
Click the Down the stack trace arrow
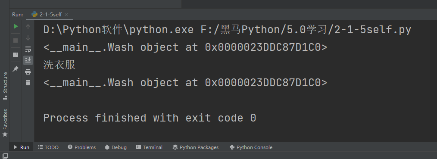click(28, 38)
